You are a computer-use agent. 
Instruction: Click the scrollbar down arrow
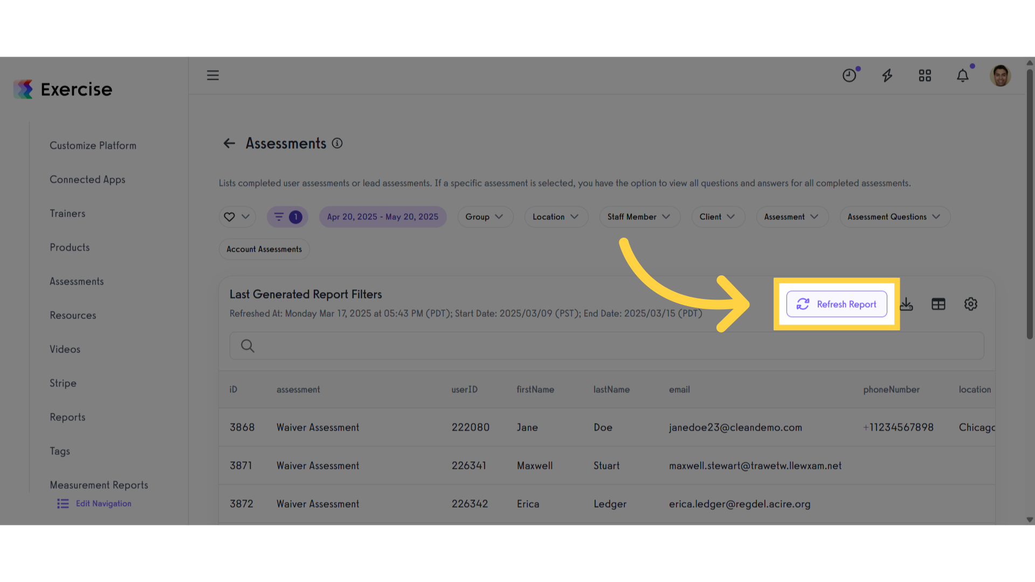click(1030, 520)
